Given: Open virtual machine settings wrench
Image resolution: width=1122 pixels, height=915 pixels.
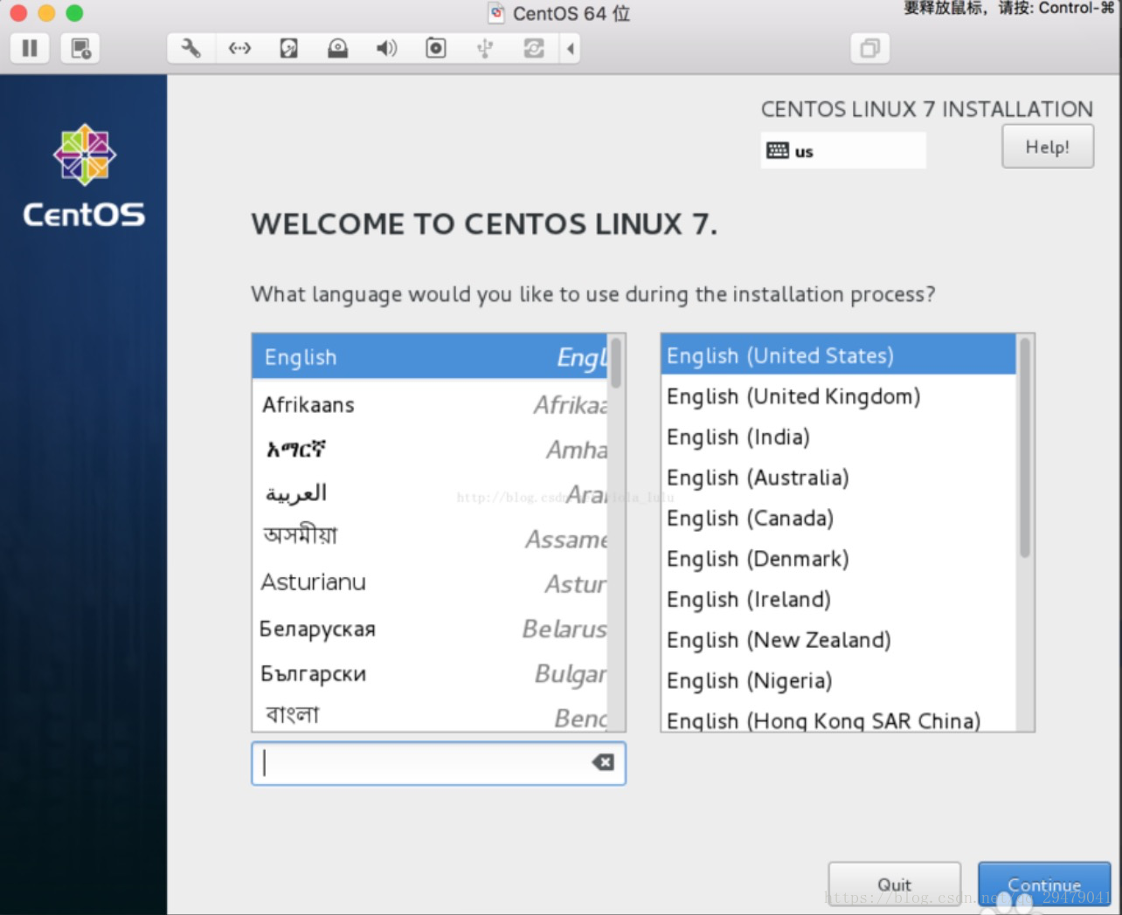Looking at the screenshot, I should (x=190, y=48).
